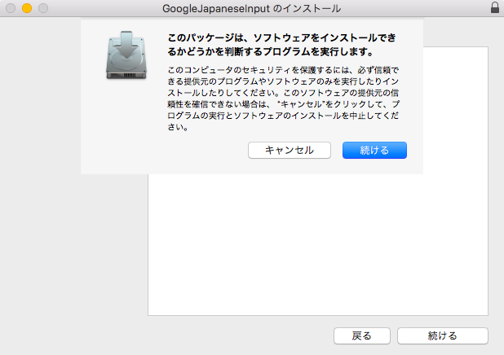
Task: Click the bold heading このパッケージは、ソフトウェアを…
Action: tap(281, 45)
